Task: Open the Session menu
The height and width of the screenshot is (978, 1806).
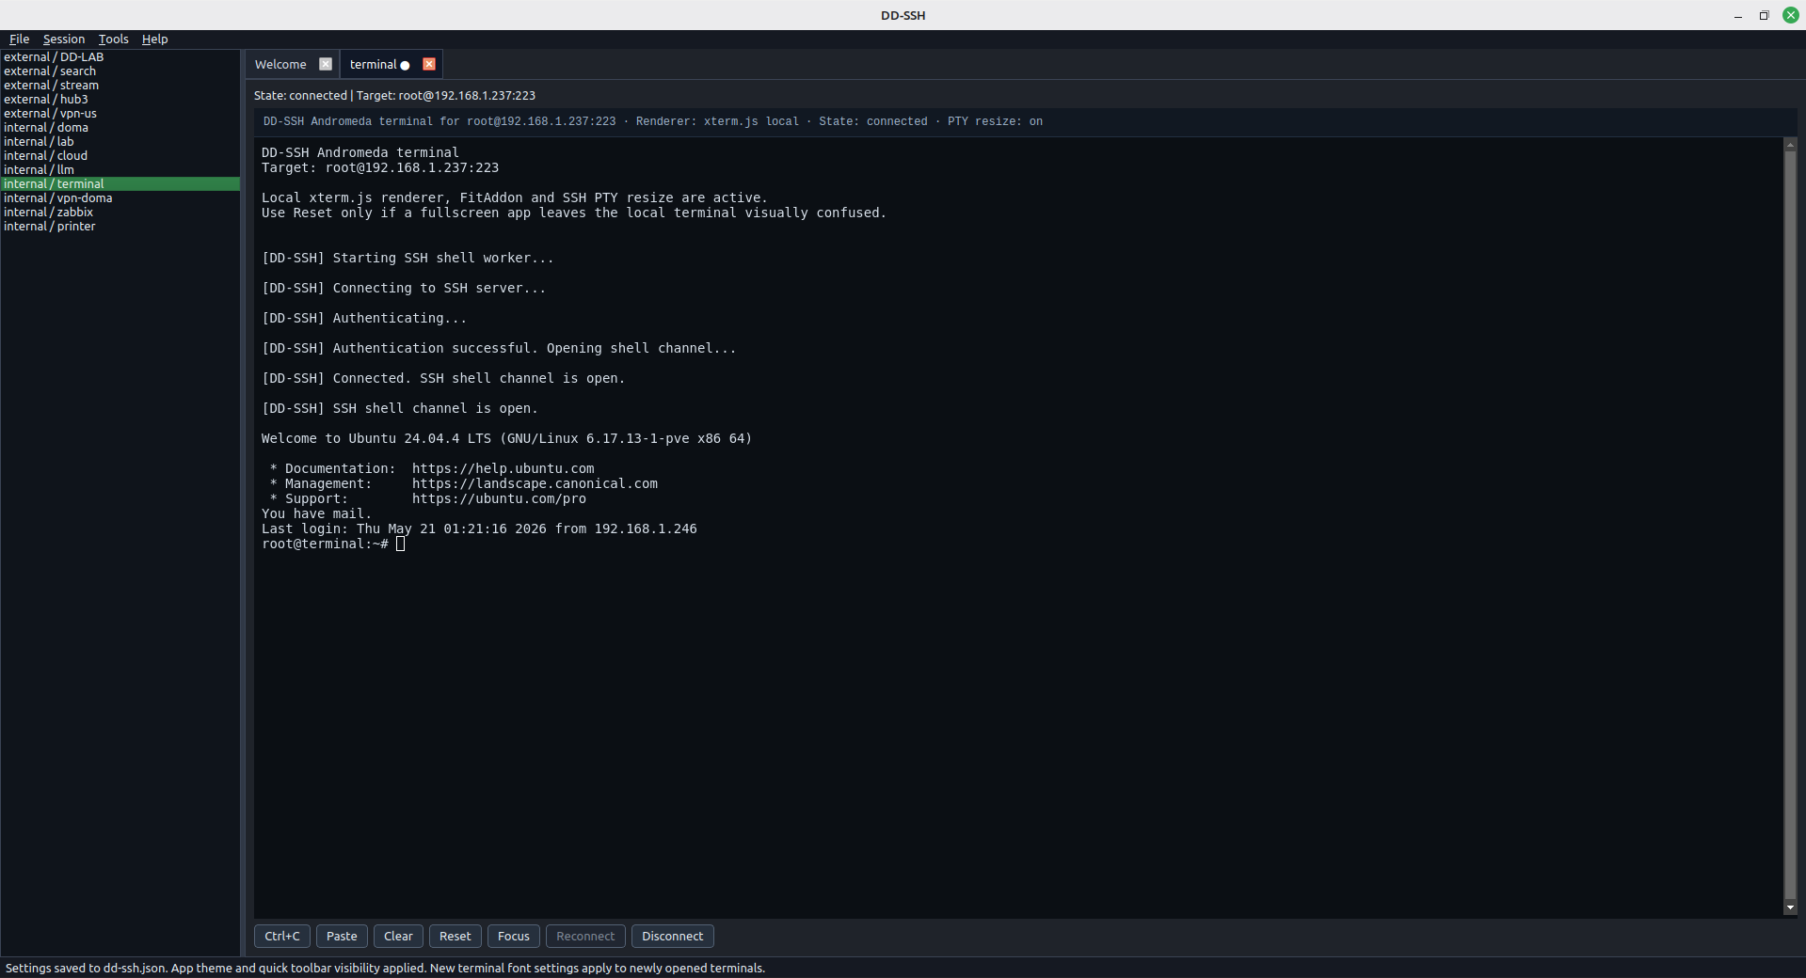Action: click(x=64, y=39)
